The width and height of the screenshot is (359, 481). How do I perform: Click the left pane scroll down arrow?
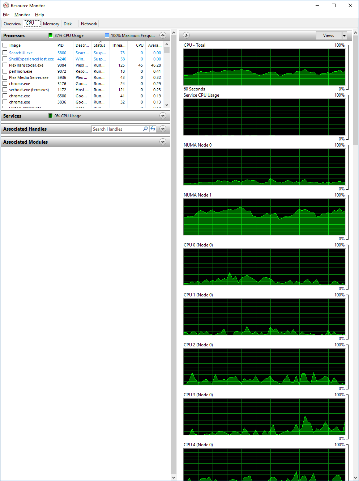[x=174, y=477]
